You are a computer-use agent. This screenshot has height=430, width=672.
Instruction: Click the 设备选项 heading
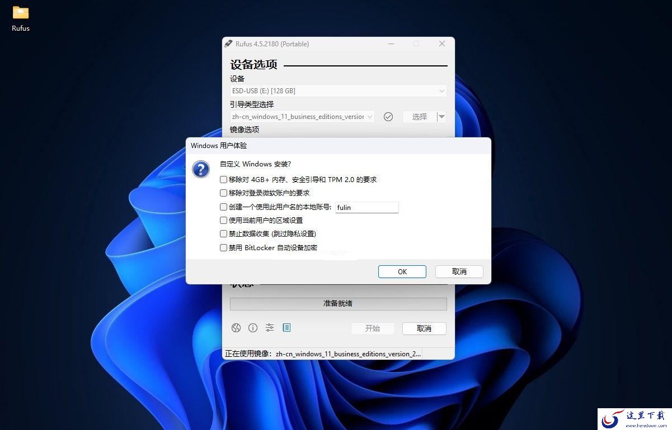(x=254, y=65)
